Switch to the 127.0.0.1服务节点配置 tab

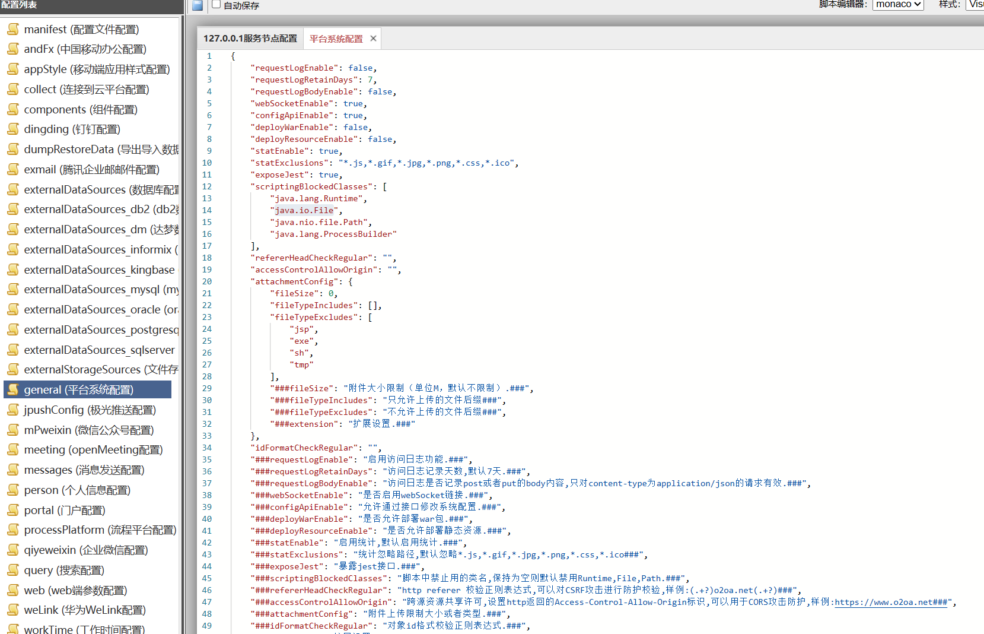[250, 39]
